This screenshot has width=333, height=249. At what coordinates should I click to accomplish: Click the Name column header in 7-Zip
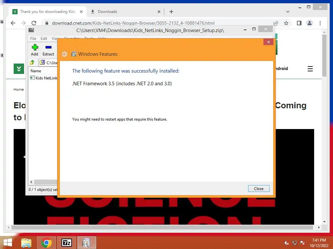tap(36, 71)
